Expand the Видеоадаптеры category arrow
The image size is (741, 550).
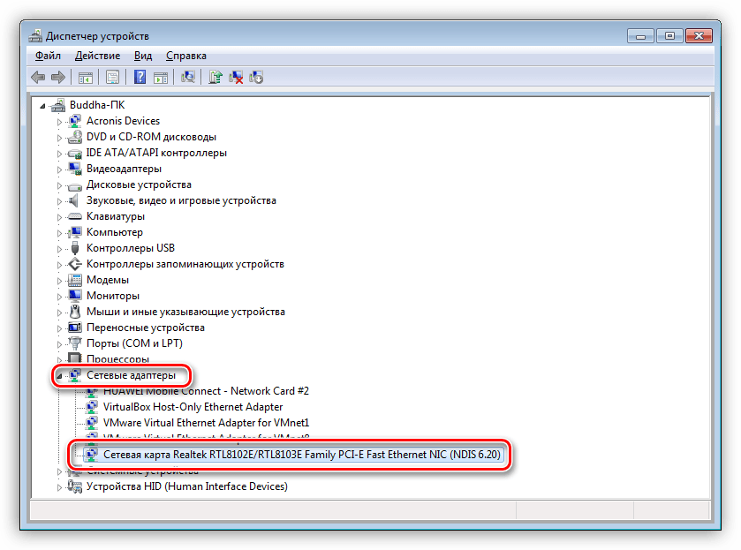point(60,169)
